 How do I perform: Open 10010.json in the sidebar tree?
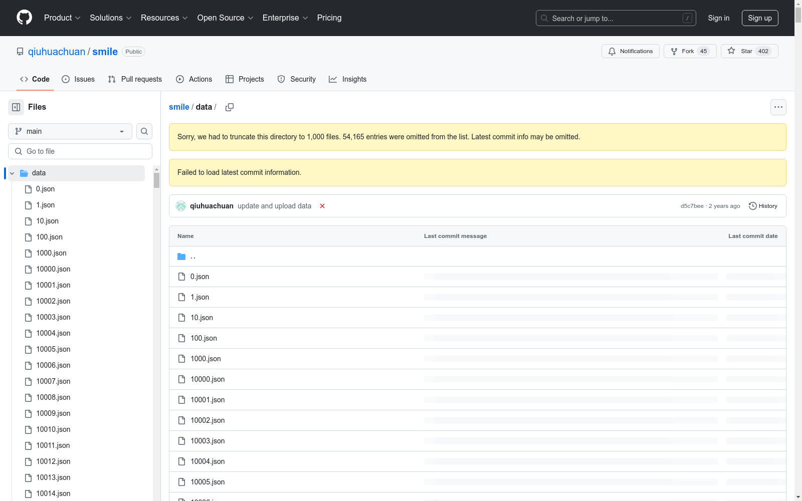[53, 429]
